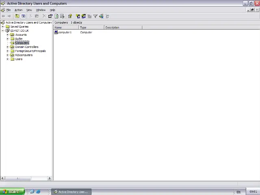Click the Add to Group toolbar icon
This screenshot has height=195, width=260.
coord(107,16)
